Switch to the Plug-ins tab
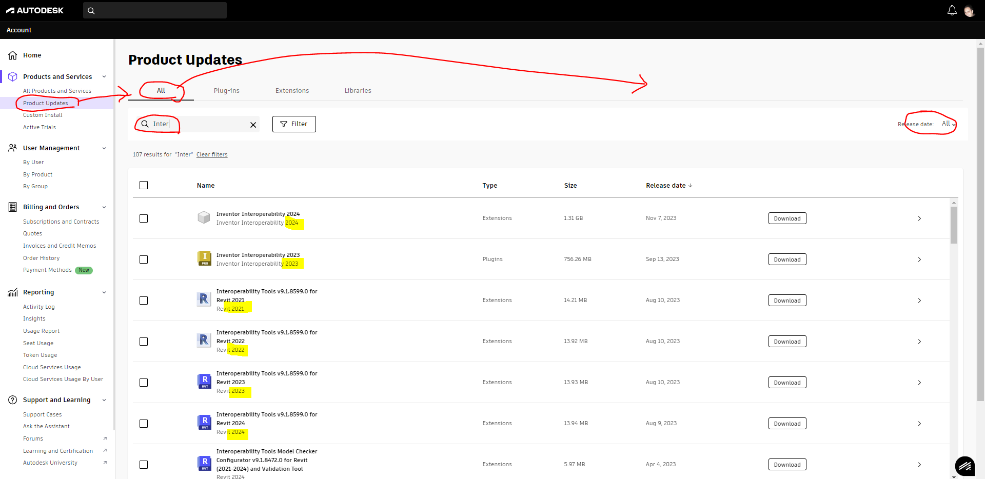985x479 pixels. click(x=226, y=90)
